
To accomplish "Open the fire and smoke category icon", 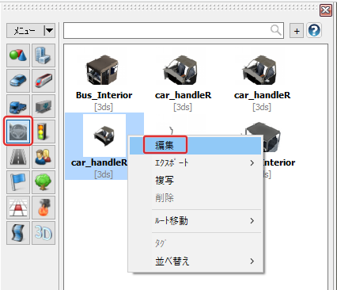I will [x=44, y=208].
